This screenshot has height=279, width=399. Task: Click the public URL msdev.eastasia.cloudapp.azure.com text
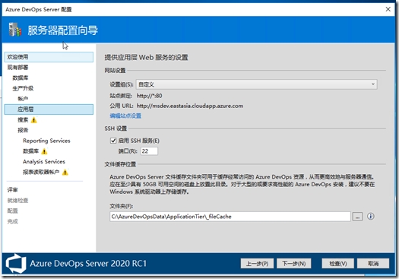pyautogui.click(x=190, y=106)
